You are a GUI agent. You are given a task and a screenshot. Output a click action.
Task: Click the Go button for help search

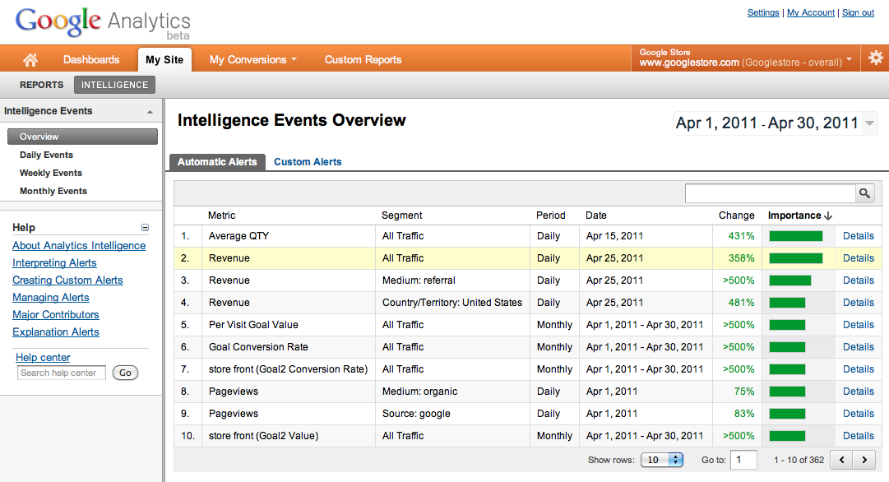pos(125,373)
